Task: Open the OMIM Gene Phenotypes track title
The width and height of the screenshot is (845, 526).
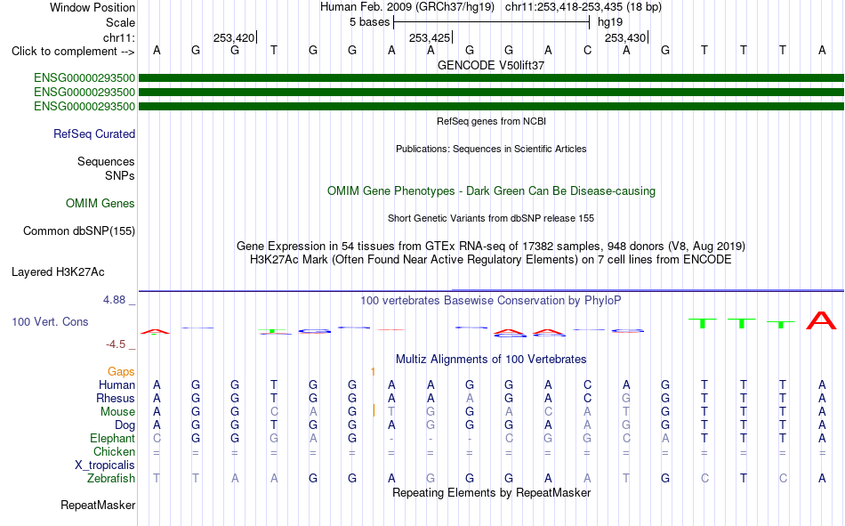Action: [491, 191]
